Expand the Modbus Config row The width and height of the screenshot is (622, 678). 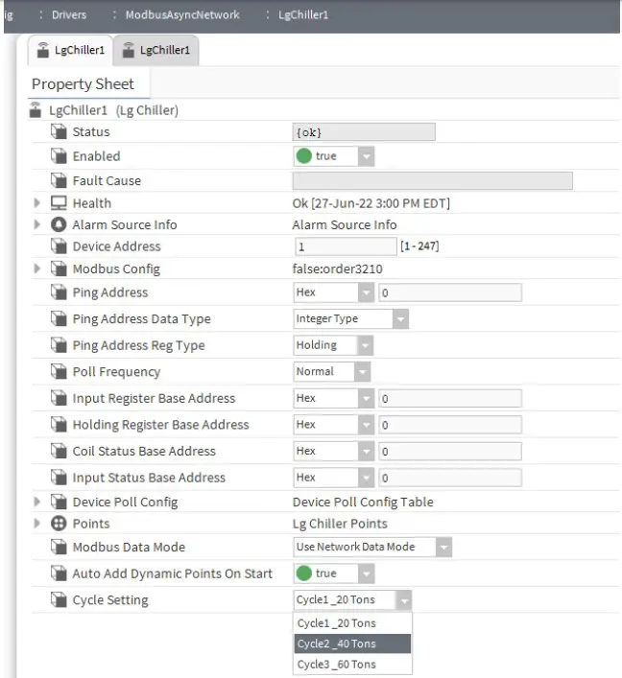click(x=37, y=269)
